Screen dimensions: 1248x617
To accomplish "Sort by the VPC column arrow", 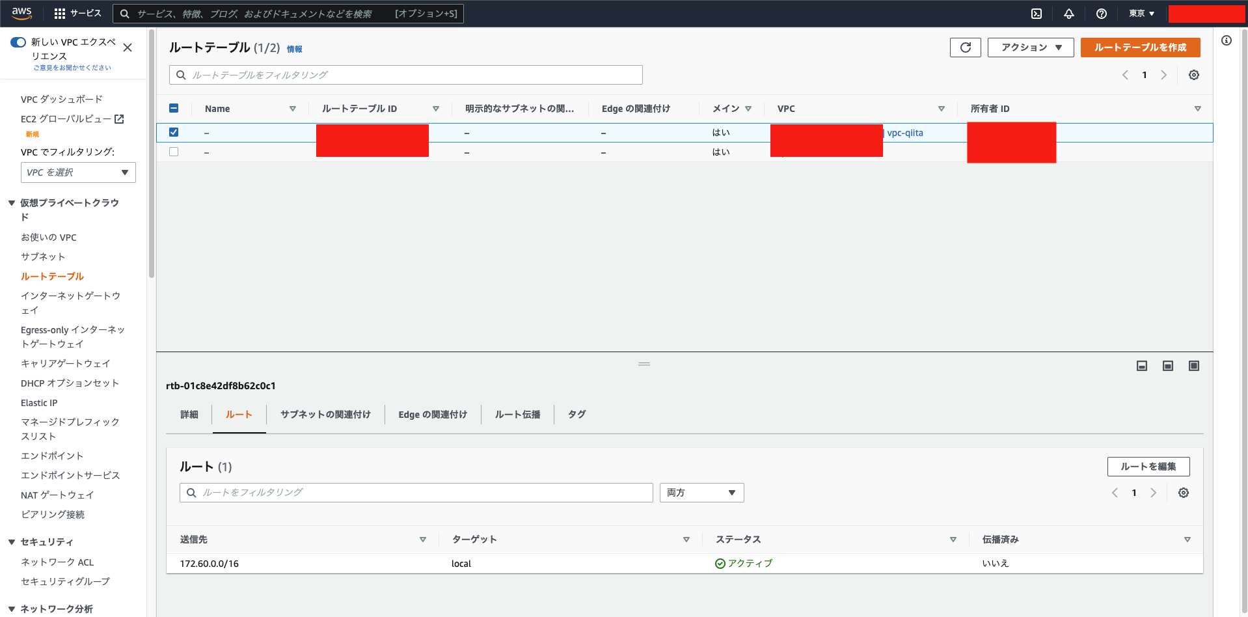I will [x=942, y=109].
